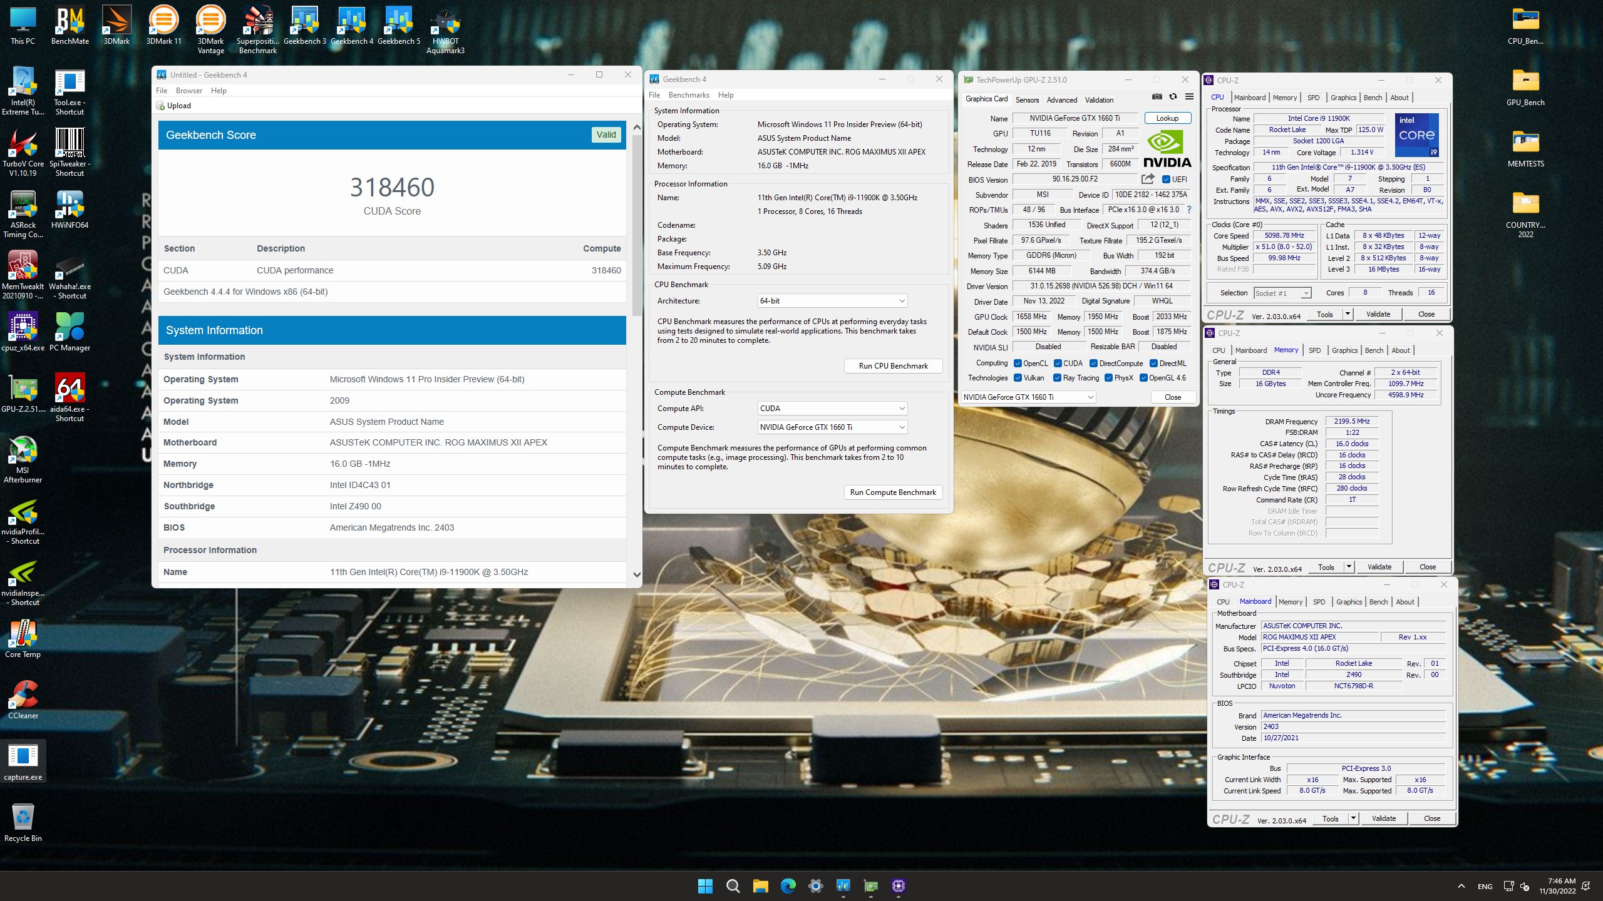This screenshot has width=1603, height=901.
Task: Open Search in the taskbar
Action: click(x=733, y=886)
